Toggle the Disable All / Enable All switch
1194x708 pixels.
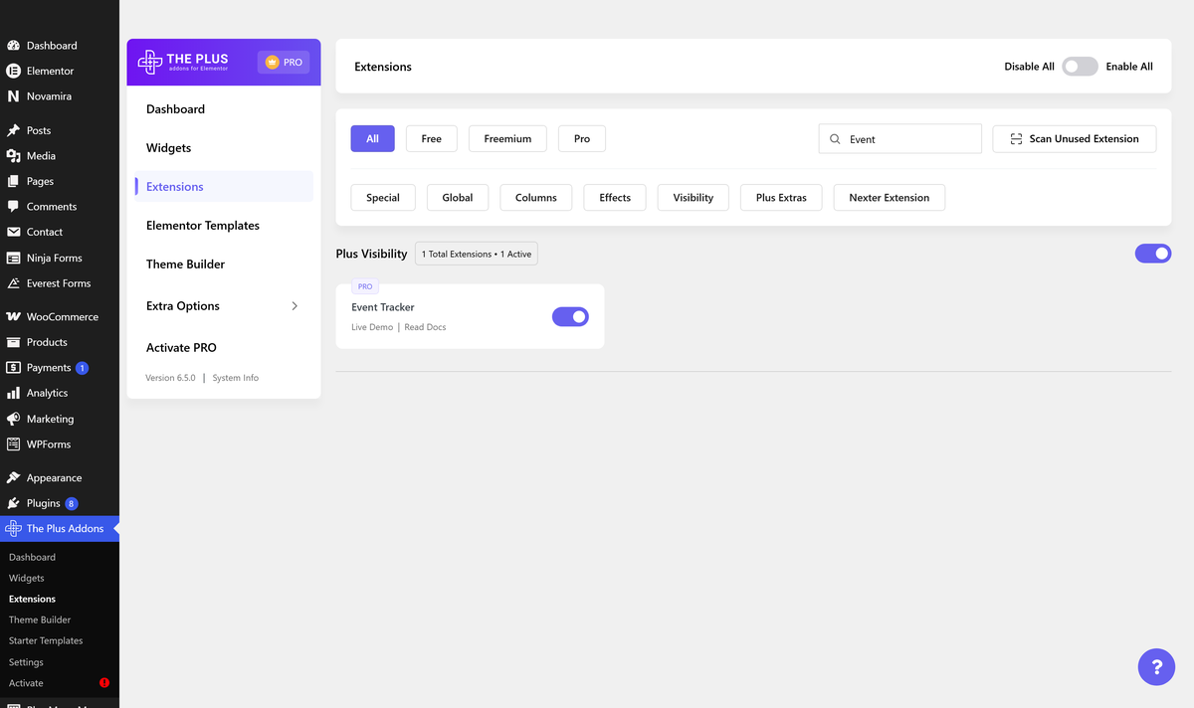1080,67
